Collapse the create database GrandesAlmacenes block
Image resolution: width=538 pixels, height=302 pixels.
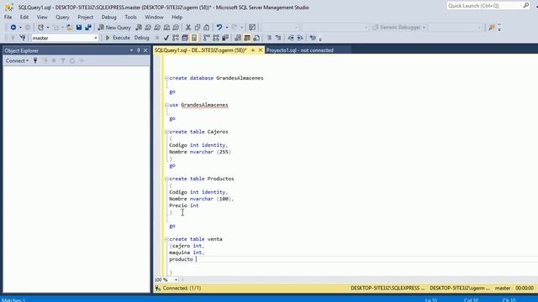[x=166, y=78]
